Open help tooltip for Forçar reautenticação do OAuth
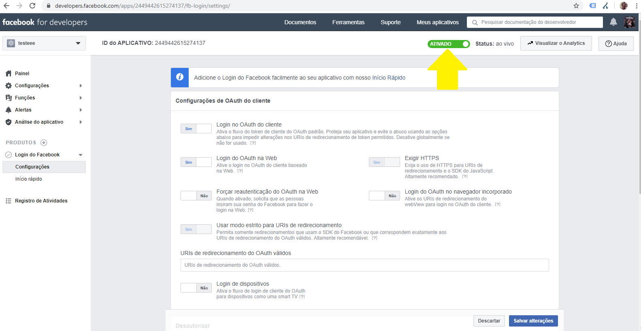 251,210
